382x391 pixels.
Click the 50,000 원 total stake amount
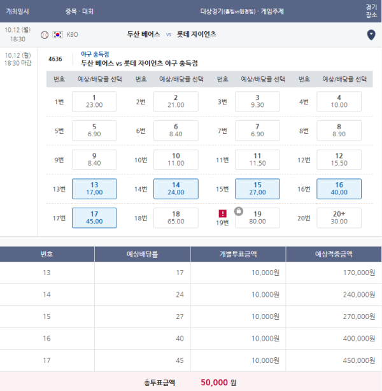point(218,383)
